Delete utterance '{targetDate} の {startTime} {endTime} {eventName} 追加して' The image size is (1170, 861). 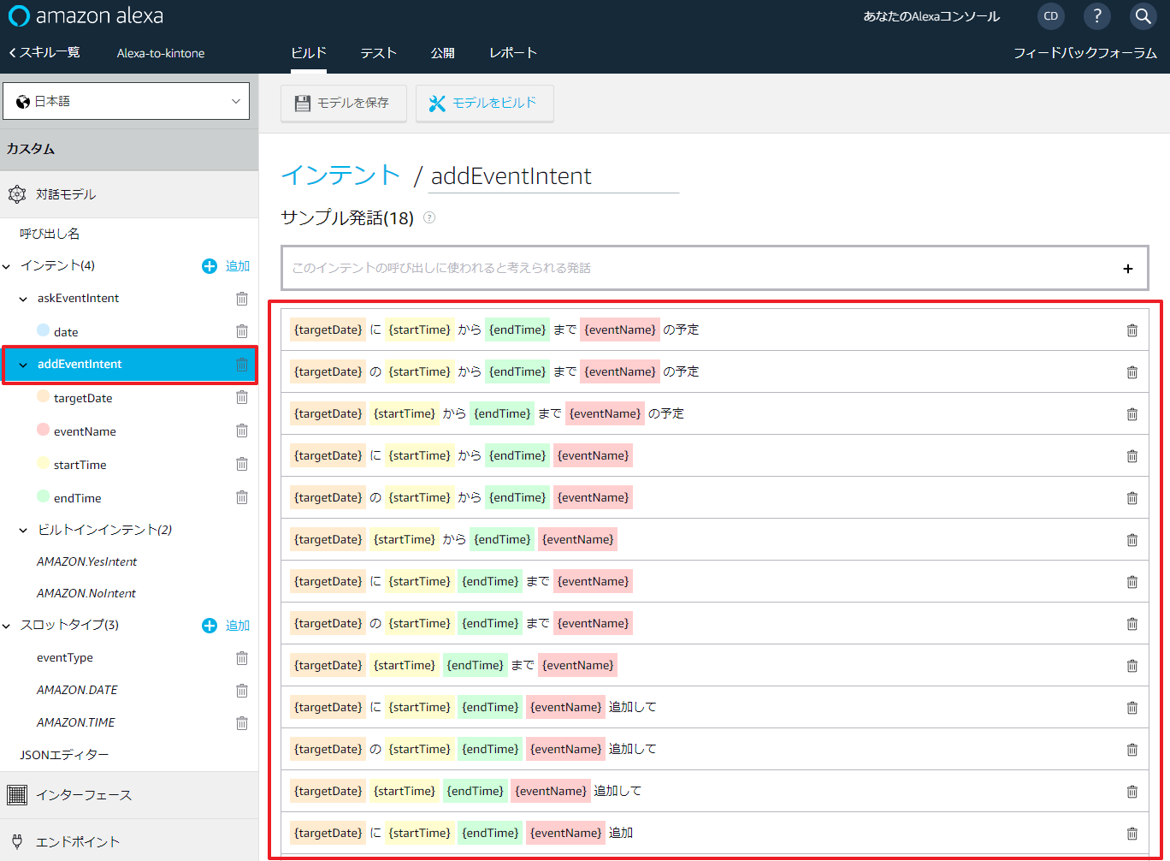point(1132,750)
